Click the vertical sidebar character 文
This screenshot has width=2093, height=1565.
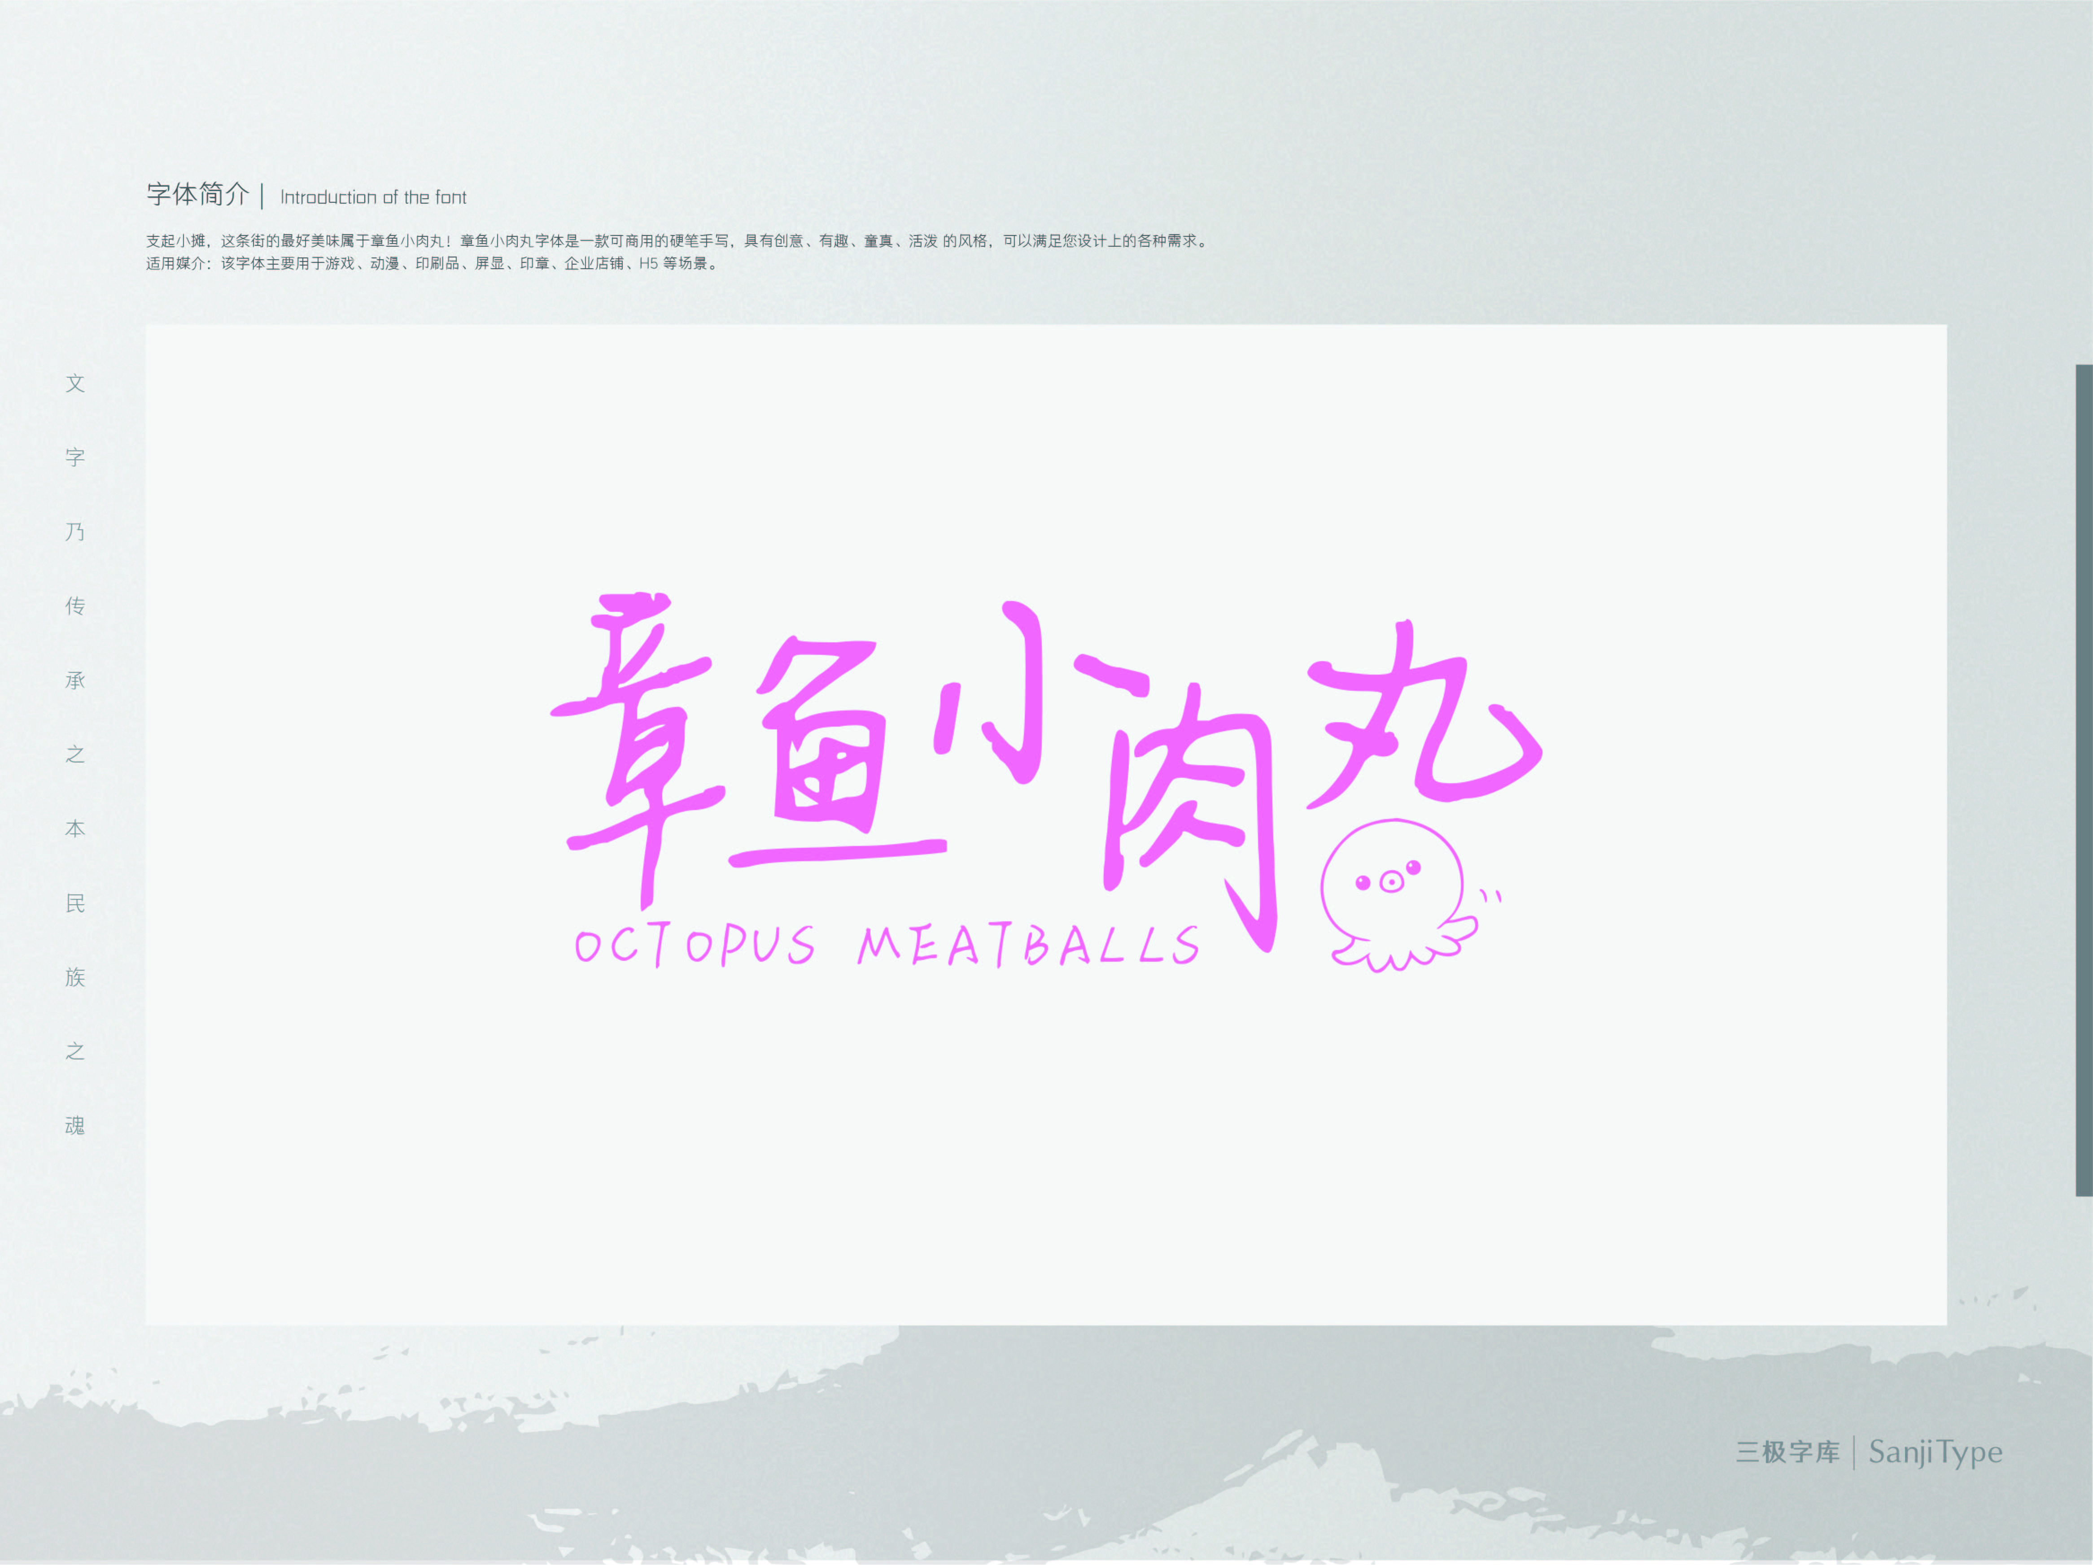[75, 383]
